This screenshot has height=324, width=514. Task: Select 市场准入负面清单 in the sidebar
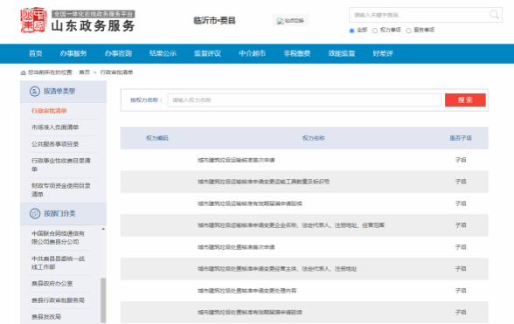pyautogui.click(x=55, y=128)
